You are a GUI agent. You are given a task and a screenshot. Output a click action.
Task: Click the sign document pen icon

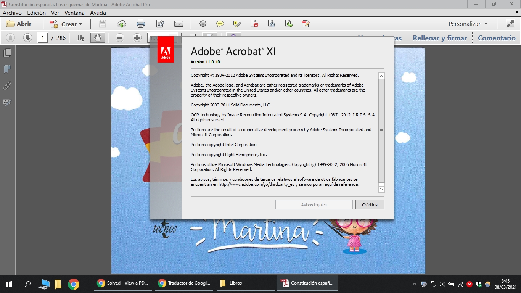(x=306, y=24)
